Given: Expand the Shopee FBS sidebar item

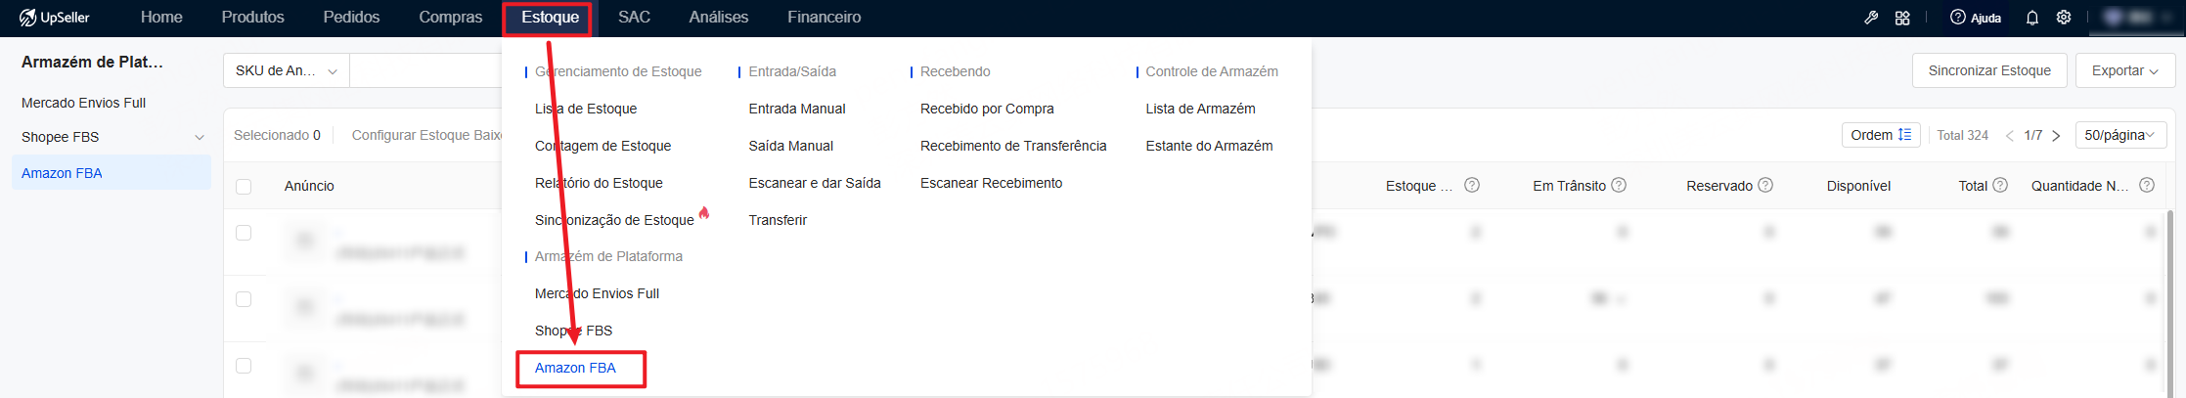Looking at the screenshot, I should pyautogui.click(x=200, y=137).
